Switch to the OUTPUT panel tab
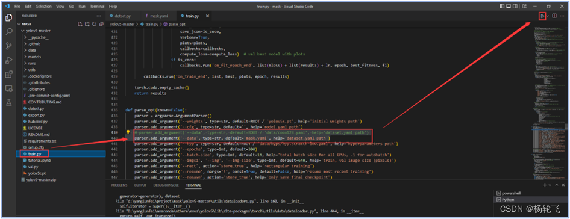The image size is (570, 219). 140,185
